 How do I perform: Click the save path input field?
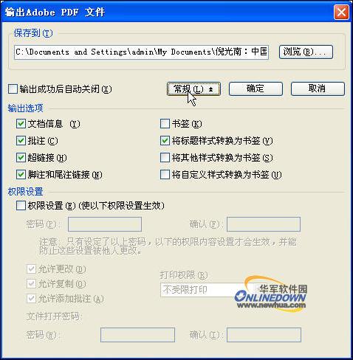(x=141, y=52)
